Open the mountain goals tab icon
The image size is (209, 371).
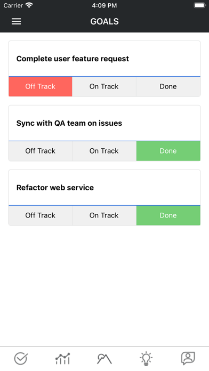tap(104, 359)
